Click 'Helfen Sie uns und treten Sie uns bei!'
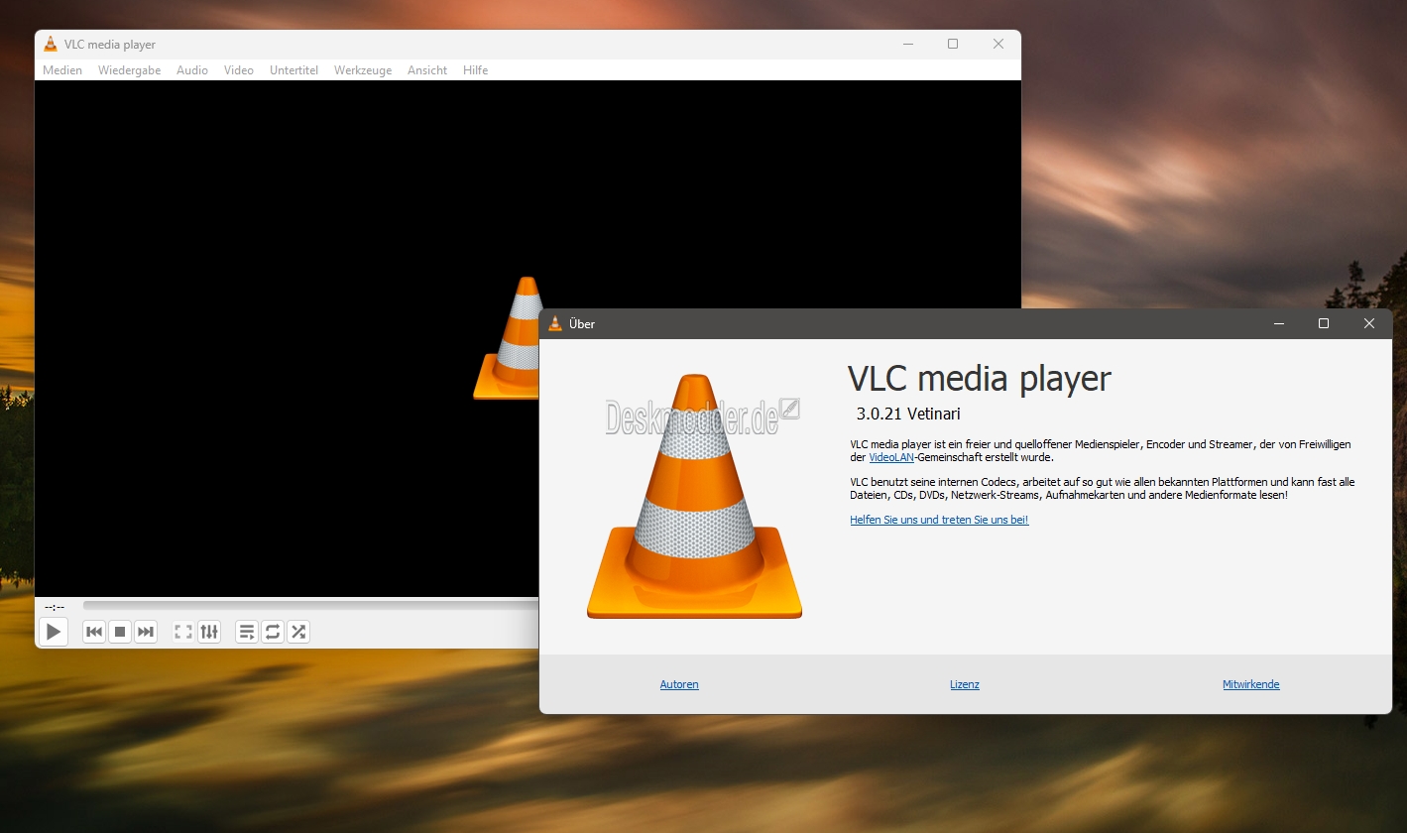Screen dimensions: 1407x833 (x=939, y=520)
